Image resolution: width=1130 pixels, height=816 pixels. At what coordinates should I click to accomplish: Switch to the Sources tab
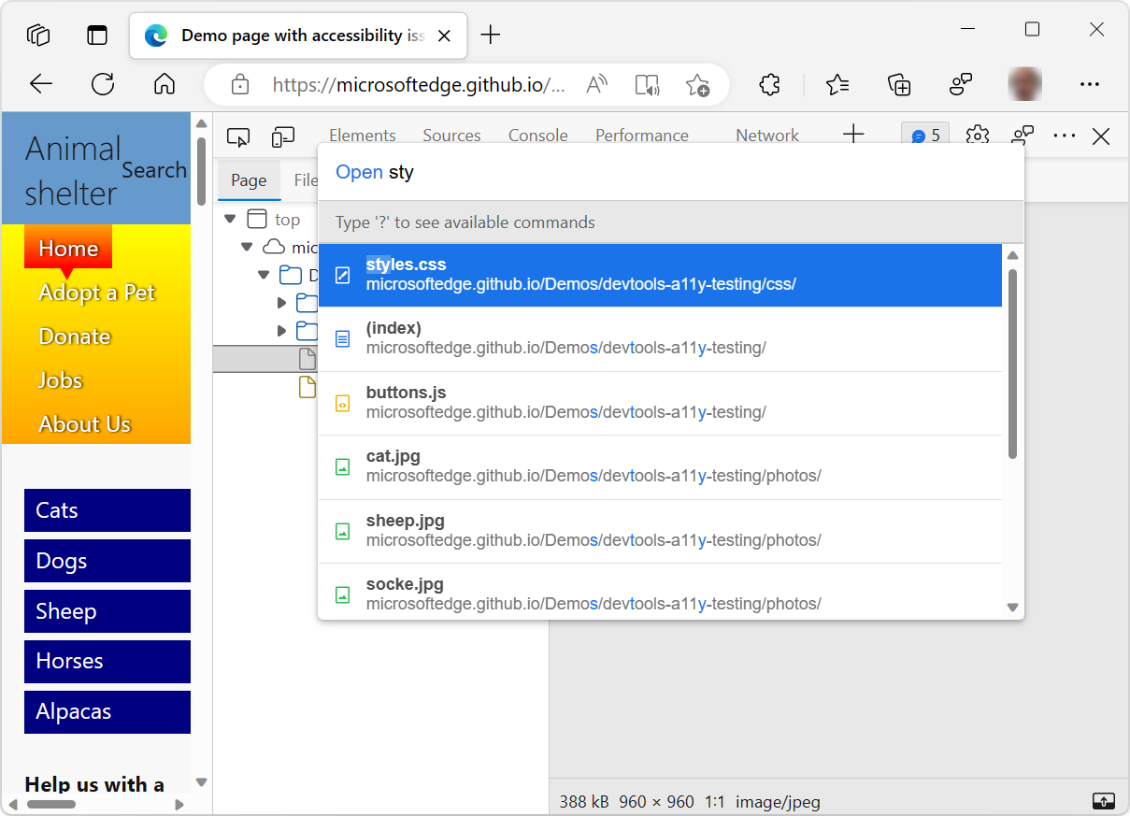pos(451,136)
